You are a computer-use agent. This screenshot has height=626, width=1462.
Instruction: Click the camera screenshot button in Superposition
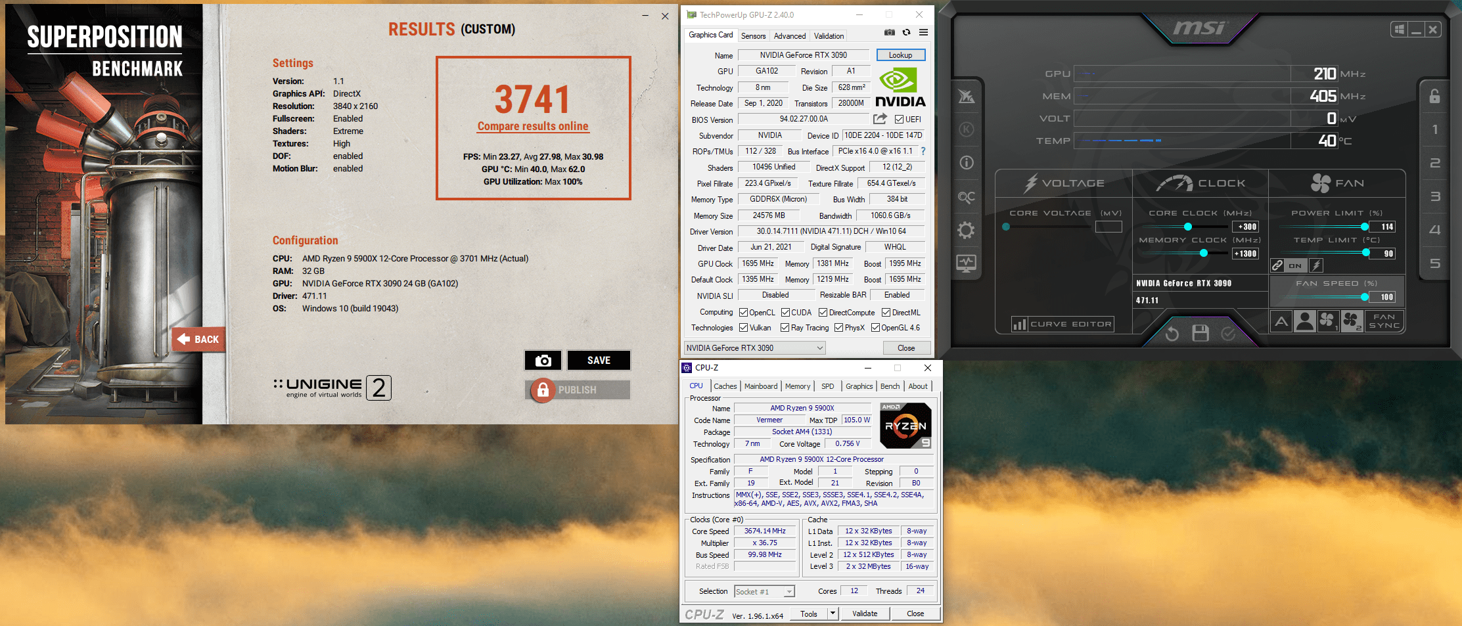tap(543, 360)
